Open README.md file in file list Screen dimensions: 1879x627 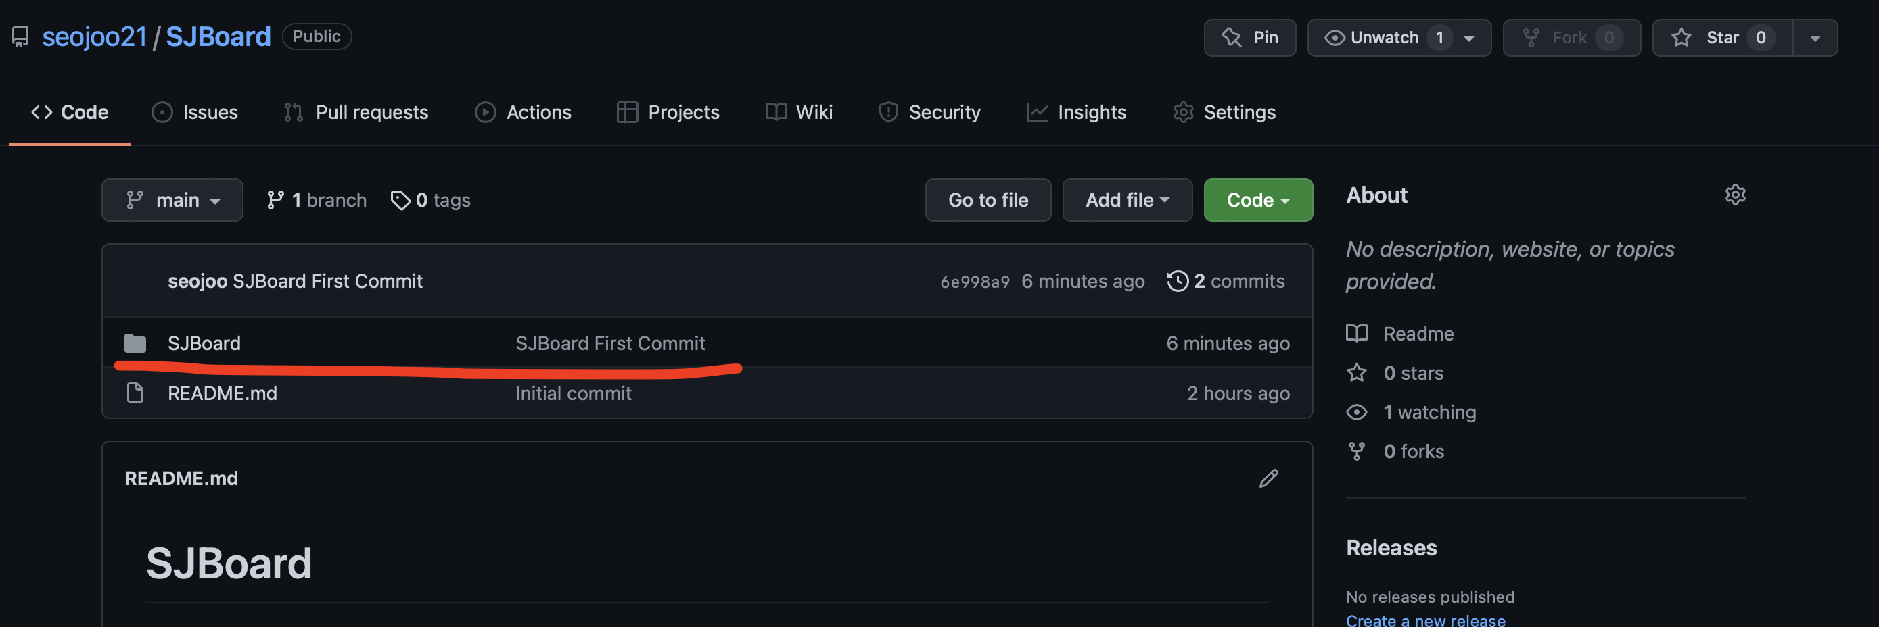(223, 393)
